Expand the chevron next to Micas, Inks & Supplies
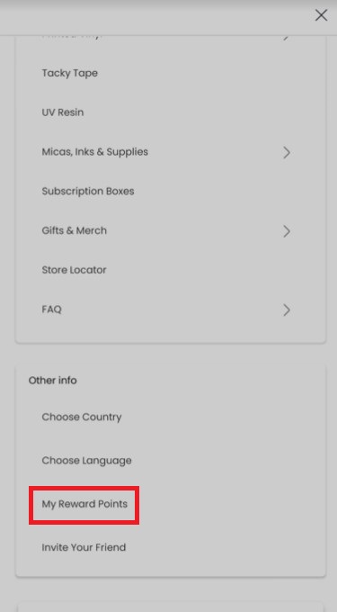 click(287, 152)
